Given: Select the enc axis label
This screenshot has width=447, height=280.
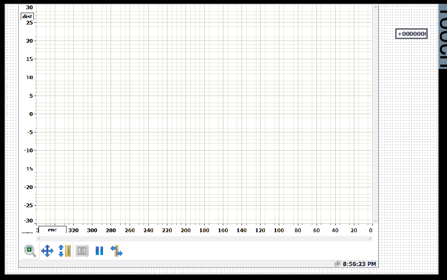Looking at the screenshot, I should pyautogui.click(x=53, y=230).
